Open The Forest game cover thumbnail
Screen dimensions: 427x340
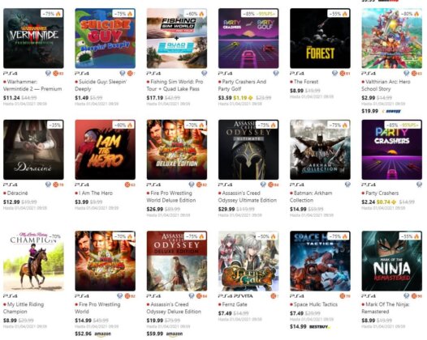coord(320,38)
